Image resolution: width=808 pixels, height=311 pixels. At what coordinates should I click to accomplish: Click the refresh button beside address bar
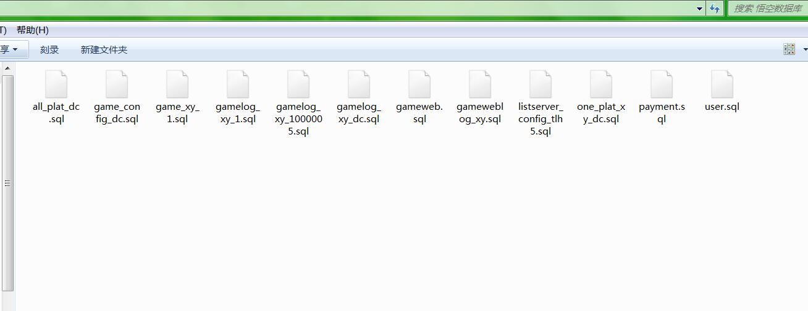715,9
